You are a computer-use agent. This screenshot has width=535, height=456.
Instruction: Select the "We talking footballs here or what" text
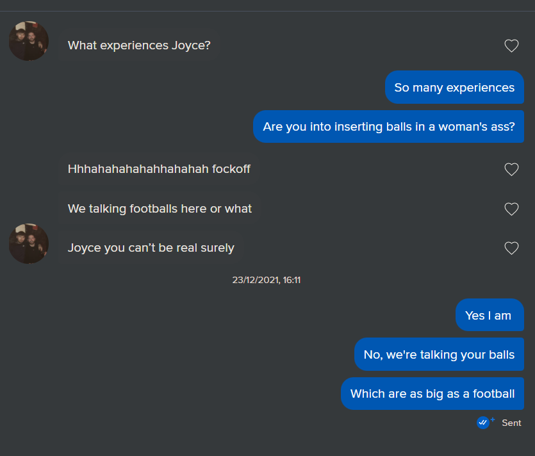(160, 209)
